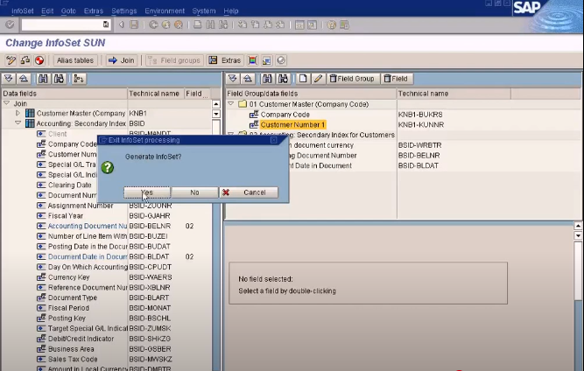Select the Posting Key data field
This screenshot has height=371, width=584.
tap(67, 318)
